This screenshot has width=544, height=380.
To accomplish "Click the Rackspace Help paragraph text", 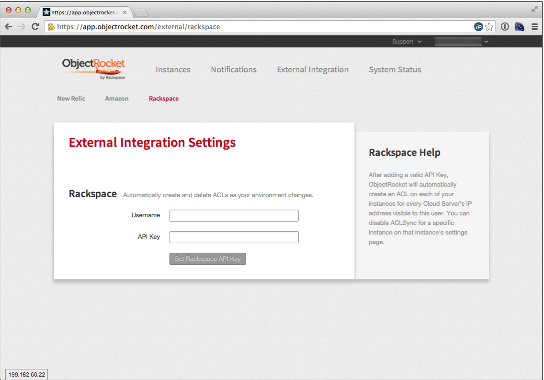I will point(420,208).
